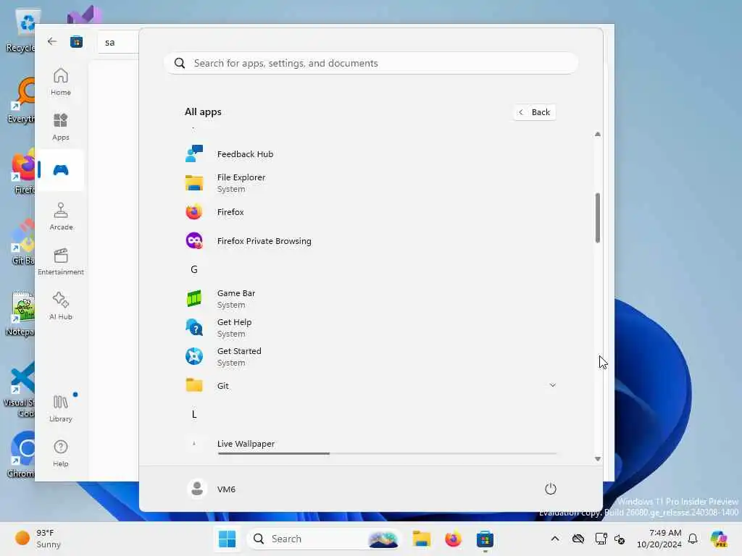Select Notepad++ desktop shortcut

coord(20,313)
